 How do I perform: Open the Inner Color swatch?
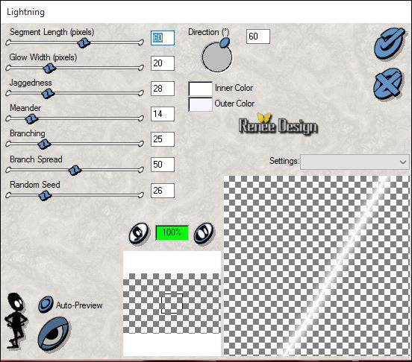(200, 89)
